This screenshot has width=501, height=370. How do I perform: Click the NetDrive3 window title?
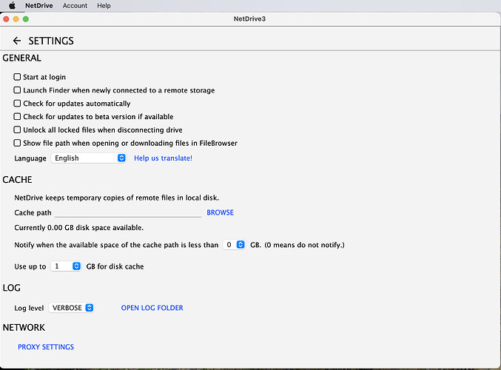tap(249, 18)
